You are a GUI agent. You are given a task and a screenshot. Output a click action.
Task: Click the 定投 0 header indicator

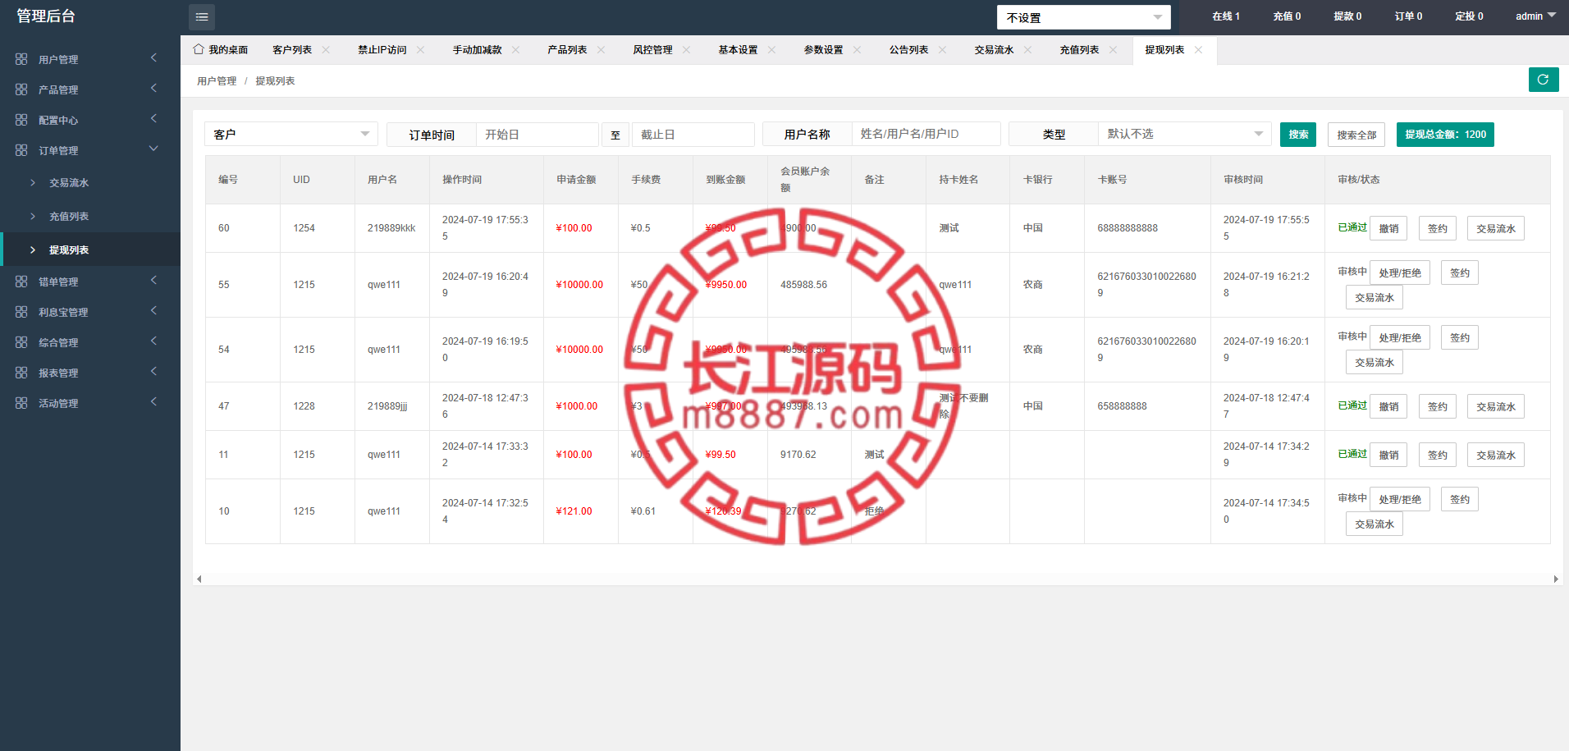coord(1469,16)
